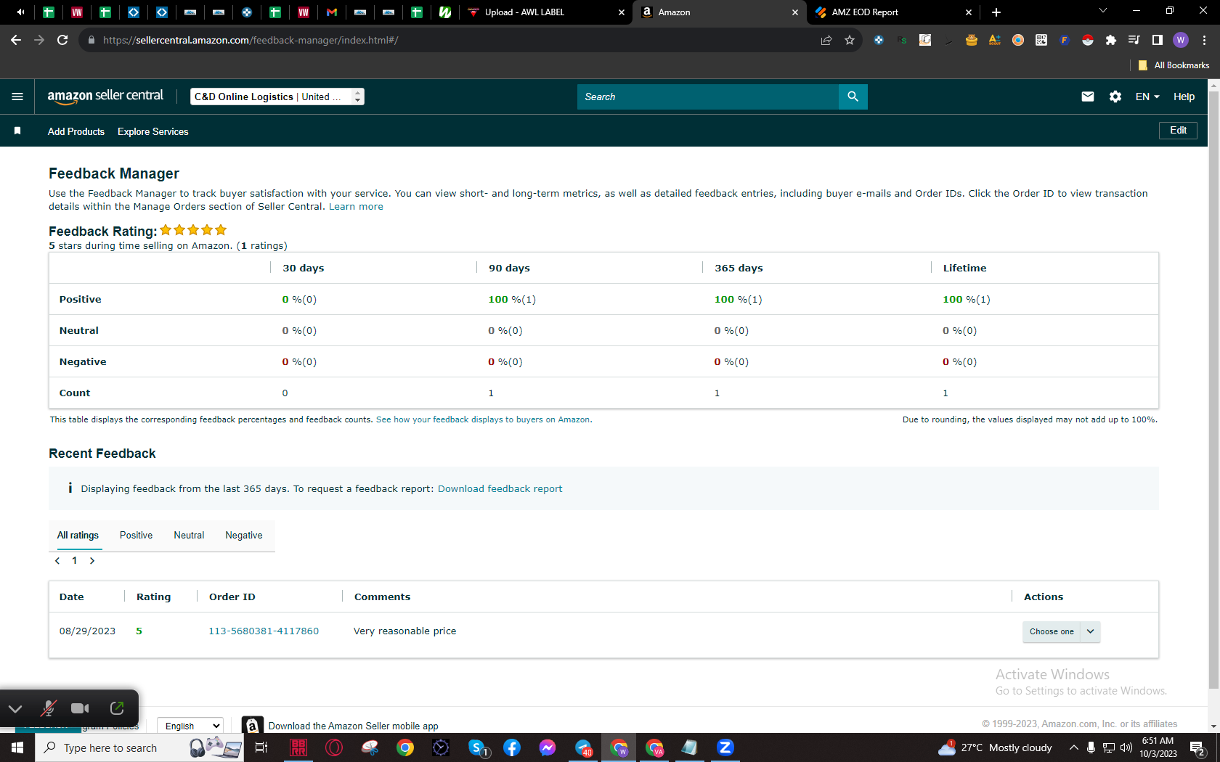Click in the Seller Central Search field
The image size is (1220, 762).
click(x=708, y=97)
